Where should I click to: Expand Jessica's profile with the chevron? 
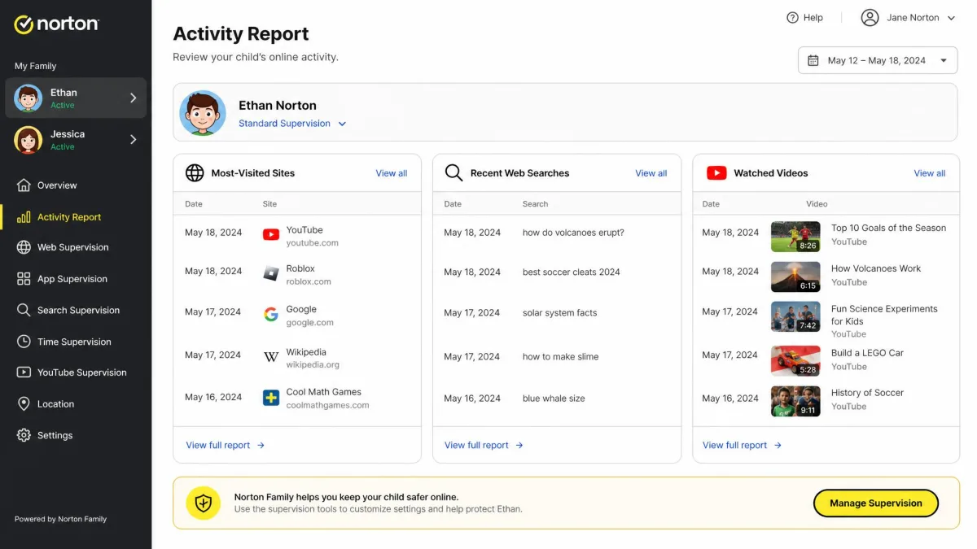134,140
